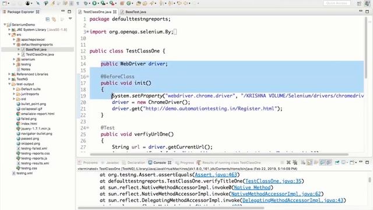Collapse the @Test method at line 24
373x210 pixels.
[87, 128]
